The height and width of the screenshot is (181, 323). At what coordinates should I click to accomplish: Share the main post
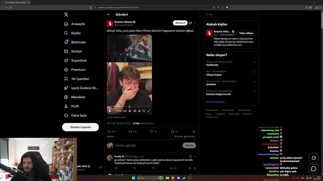point(194,131)
